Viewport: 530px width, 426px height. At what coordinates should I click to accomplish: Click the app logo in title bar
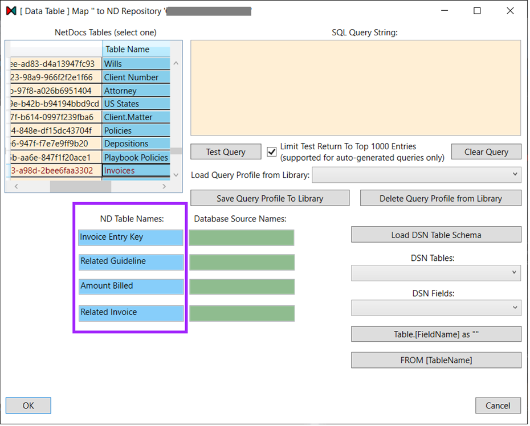pos(11,11)
